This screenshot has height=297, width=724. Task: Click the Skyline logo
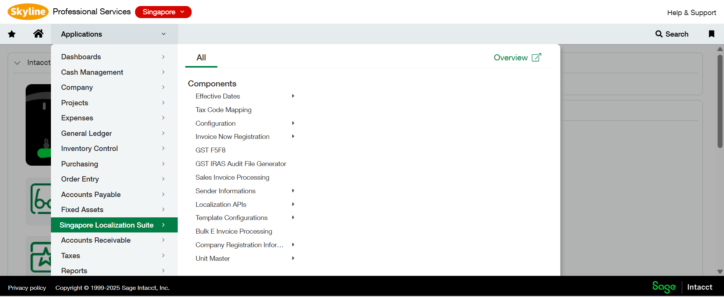tap(28, 12)
